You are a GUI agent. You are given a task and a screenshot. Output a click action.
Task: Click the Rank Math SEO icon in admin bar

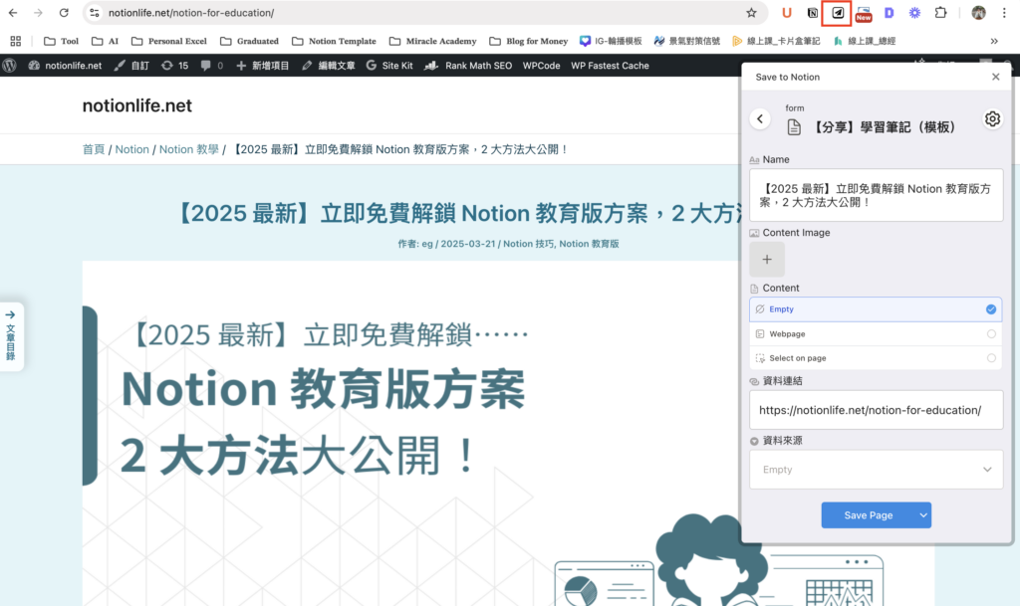tap(431, 65)
